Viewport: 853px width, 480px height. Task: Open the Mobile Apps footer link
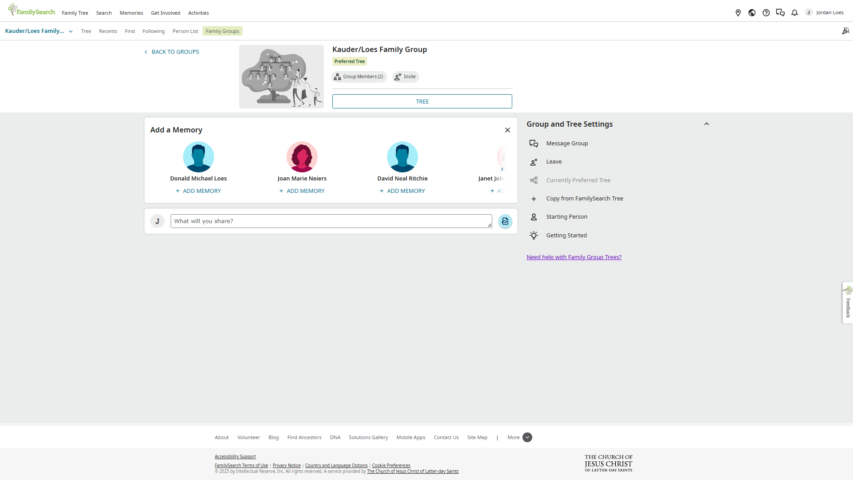[411, 438]
